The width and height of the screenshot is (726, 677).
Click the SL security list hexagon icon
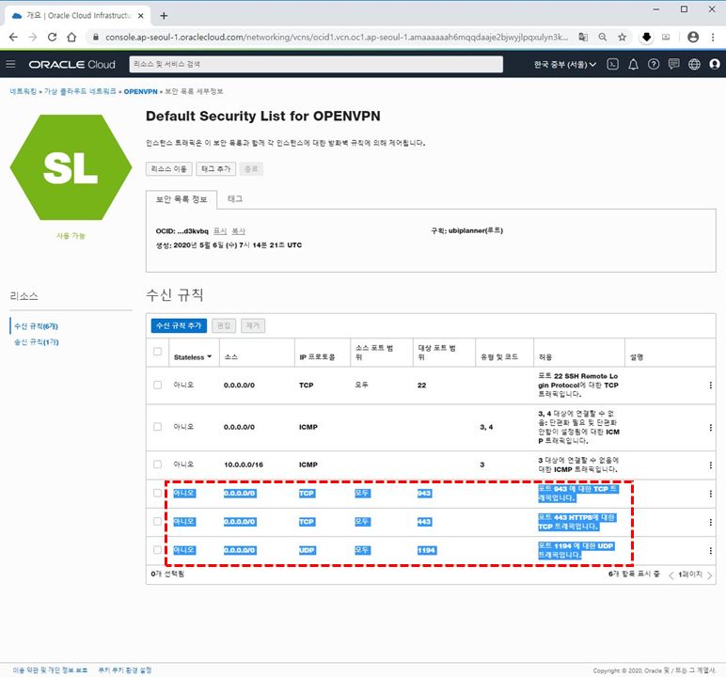(x=71, y=167)
